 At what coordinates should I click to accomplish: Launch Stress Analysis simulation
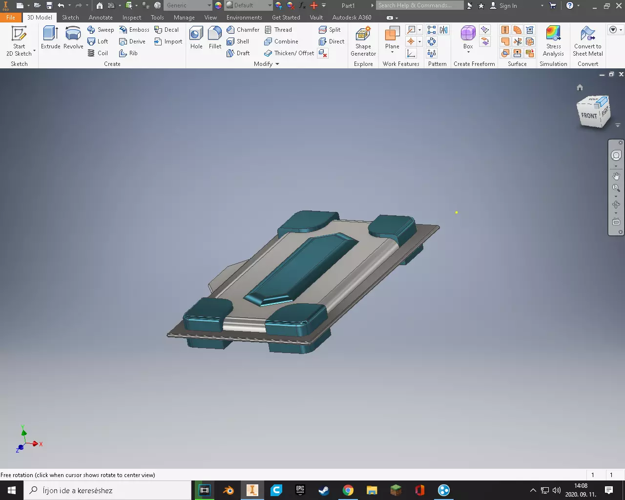click(x=553, y=42)
